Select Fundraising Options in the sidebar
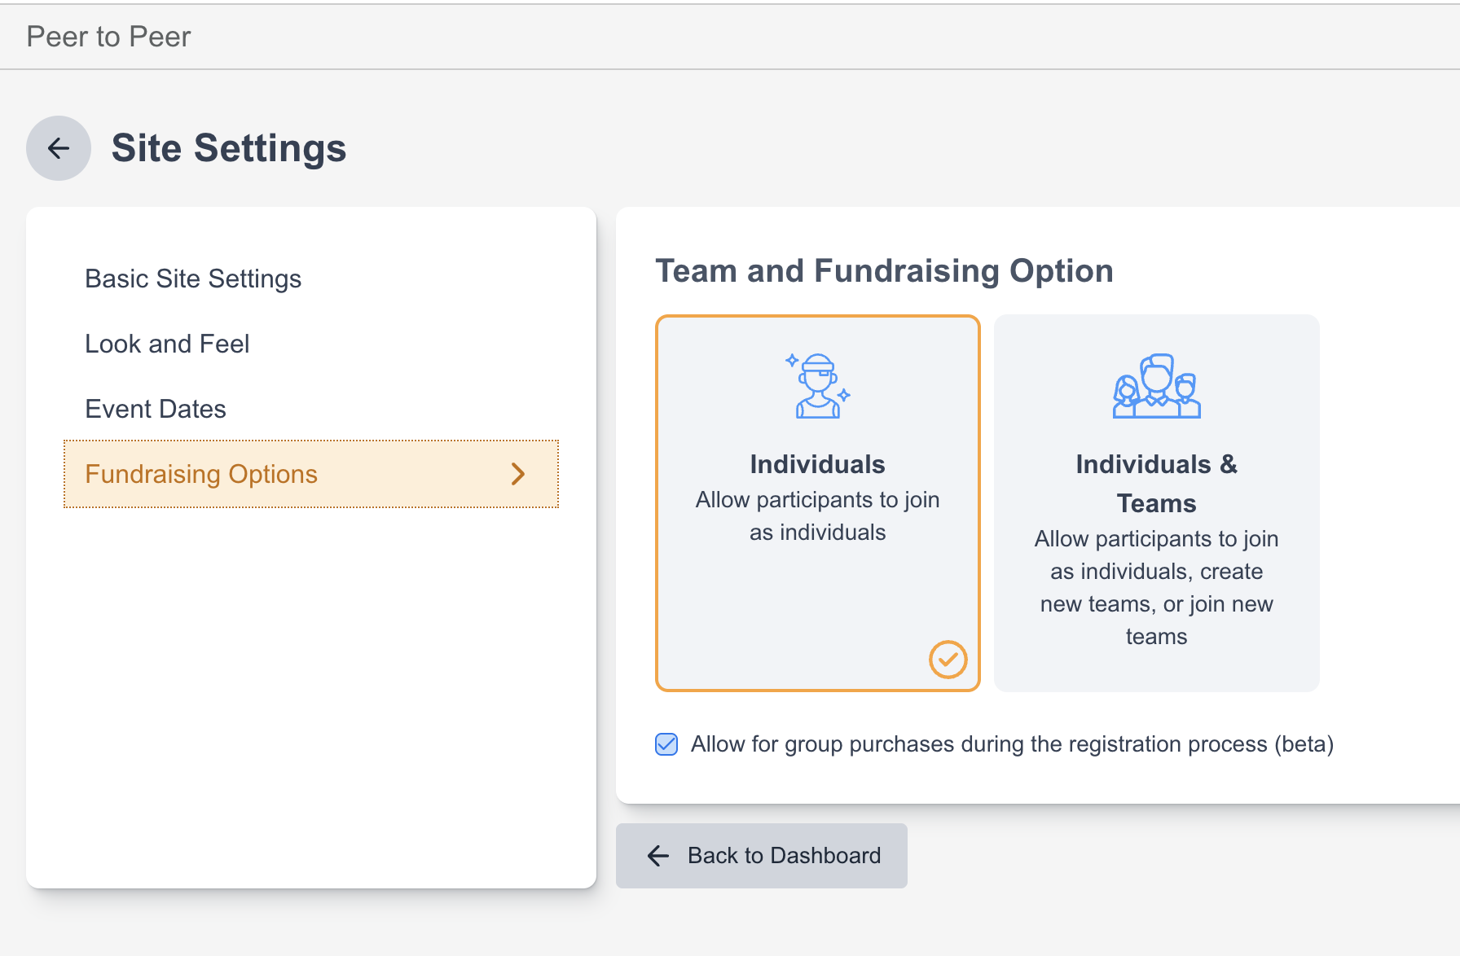The width and height of the screenshot is (1460, 956). coord(201,474)
